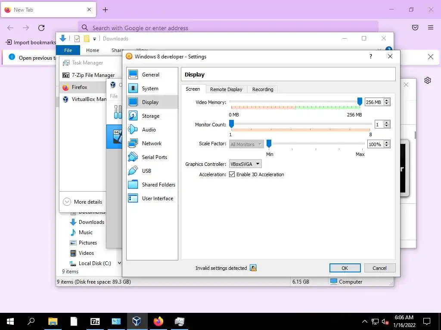Select Firefox in Task Manager list
Screen dimensions: 441x330
click(x=83, y=87)
